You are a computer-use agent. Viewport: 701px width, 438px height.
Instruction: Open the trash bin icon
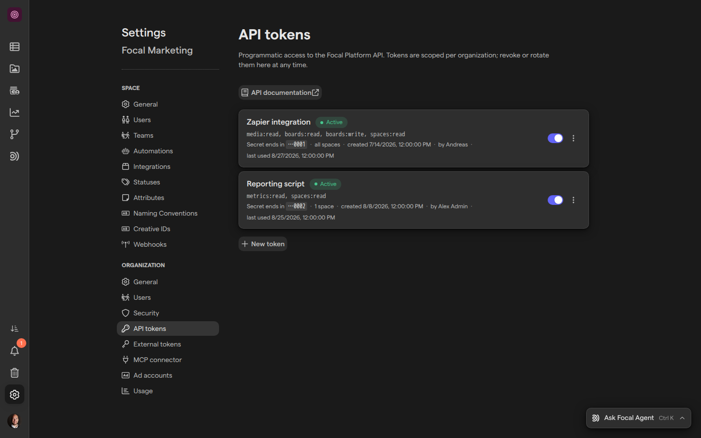pos(15,373)
